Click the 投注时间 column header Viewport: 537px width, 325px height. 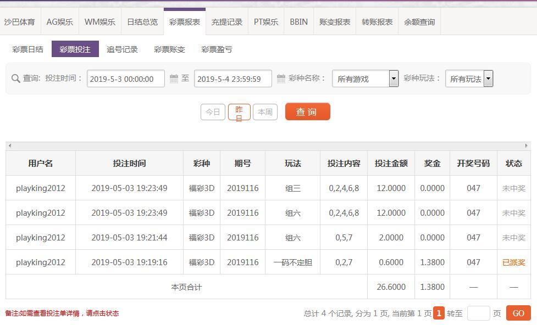click(x=130, y=163)
